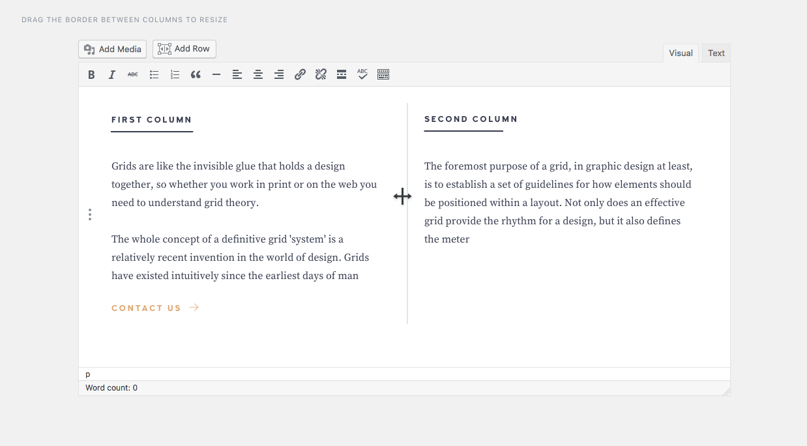The height and width of the screenshot is (446, 807).
Task: Align text left
Action: click(x=237, y=75)
